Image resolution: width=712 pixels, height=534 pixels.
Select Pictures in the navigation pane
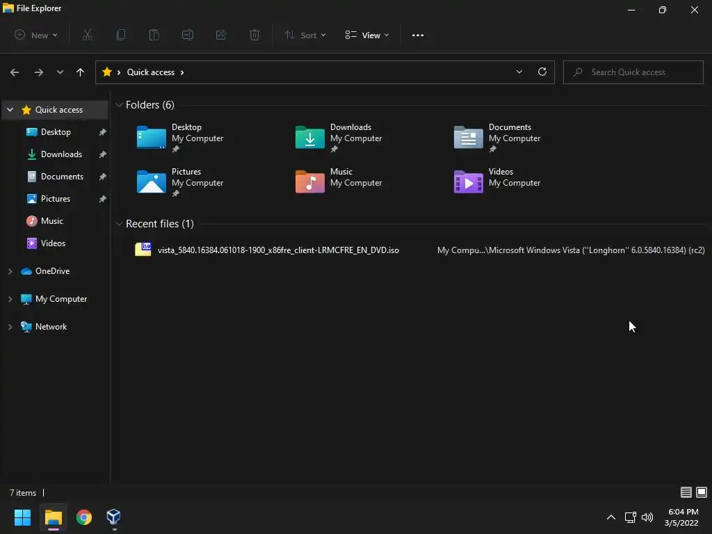56,199
